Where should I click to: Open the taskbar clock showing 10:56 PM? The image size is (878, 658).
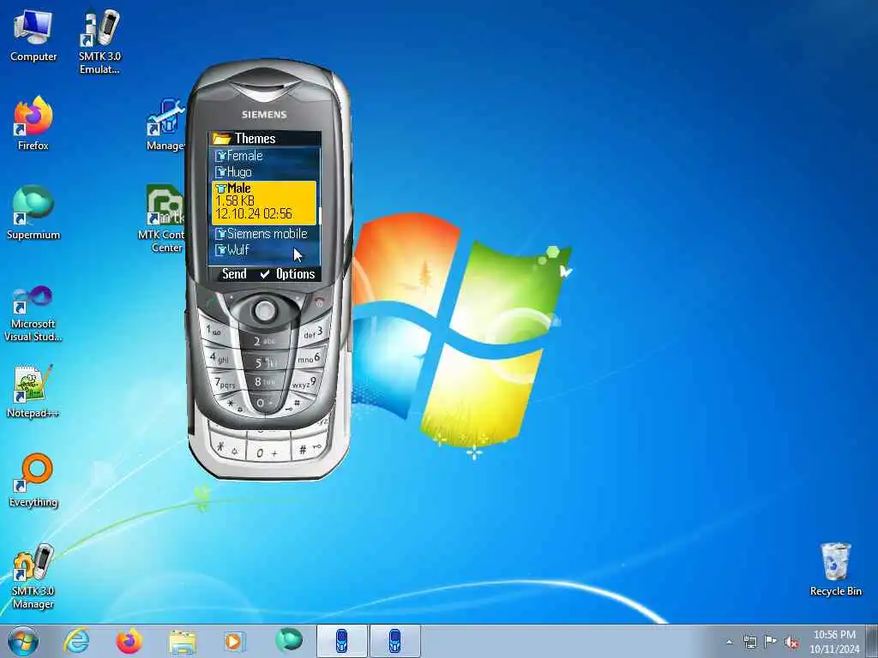pos(834,642)
